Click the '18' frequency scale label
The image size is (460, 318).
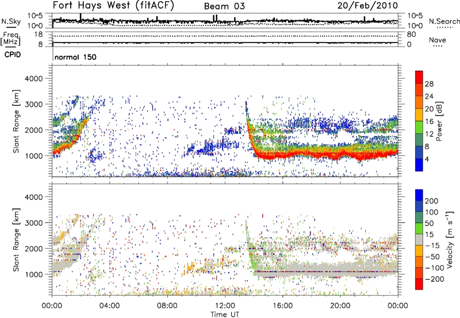tap(39, 34)
